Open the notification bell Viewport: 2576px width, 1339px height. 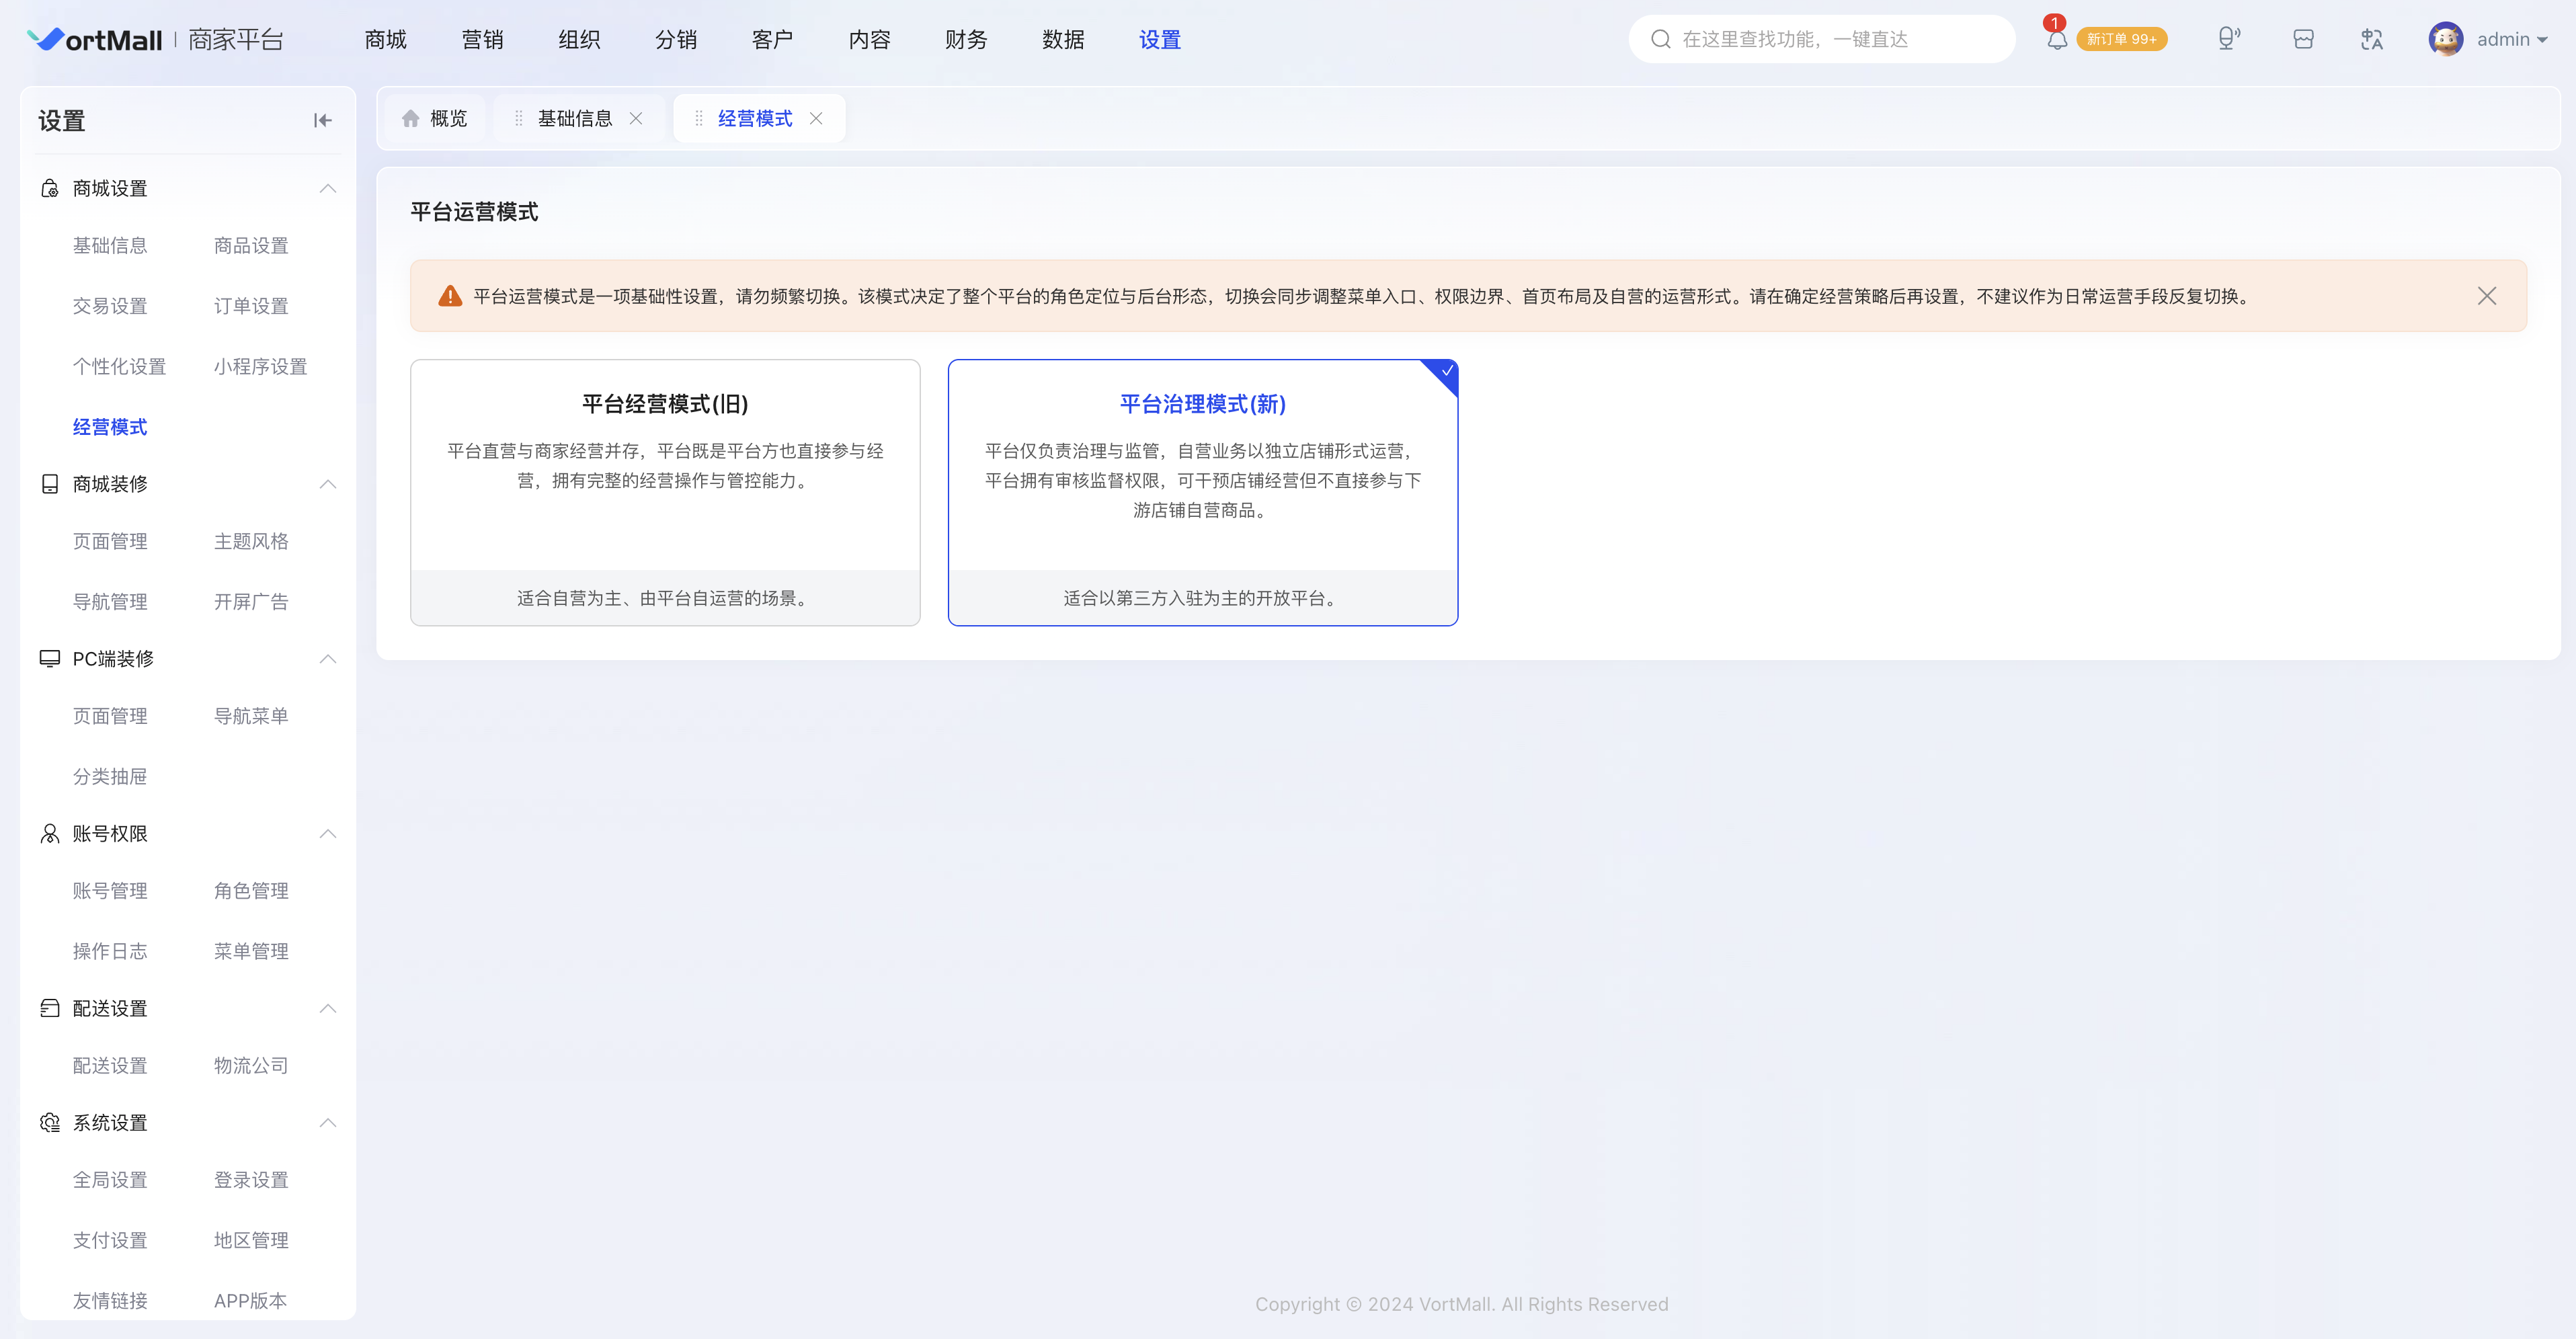coord(2056,40)
